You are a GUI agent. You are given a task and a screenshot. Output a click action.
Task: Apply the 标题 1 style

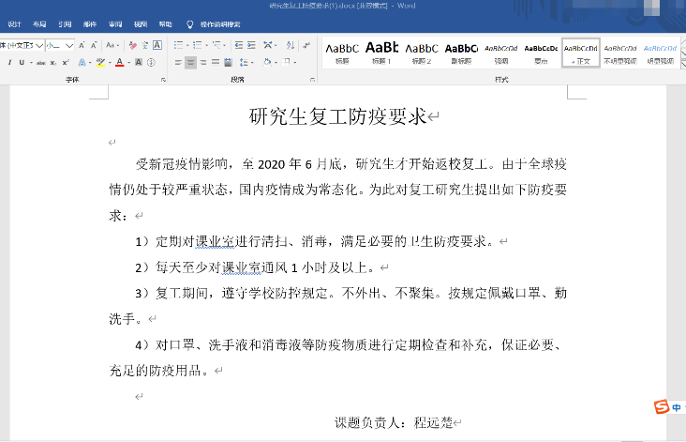(x=381, y=53)
